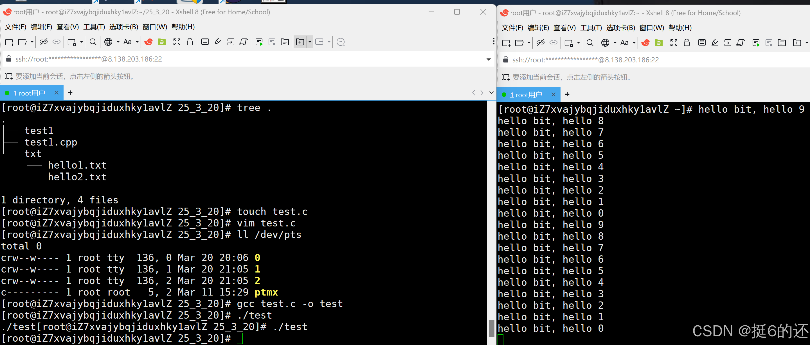Click chat bubble icon in left toolbar
The width and height of the screenshot is (810, 345).
coord(341,42)
